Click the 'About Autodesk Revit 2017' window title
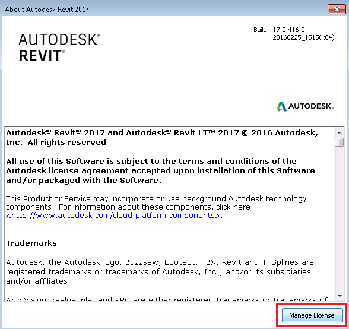This screenshot has height=329, width=349. pyautogui.click(x=47, y=9)
